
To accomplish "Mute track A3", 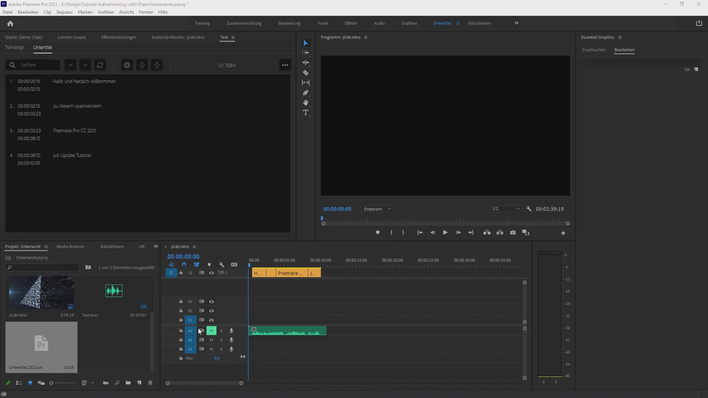I will [x=211, y=349].
